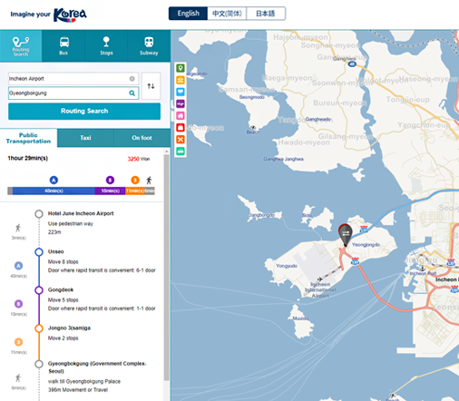Clear the Incheon Airport origin field
This screenshot has height=401, width=459.
pyautogui.click(x=132, y=79)
